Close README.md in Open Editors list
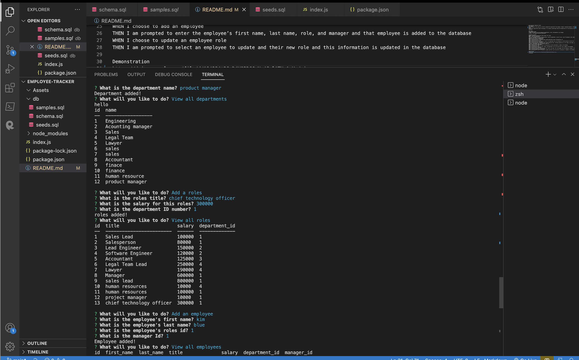The height and width of the screenshot is (360, 579). [32, 47]
